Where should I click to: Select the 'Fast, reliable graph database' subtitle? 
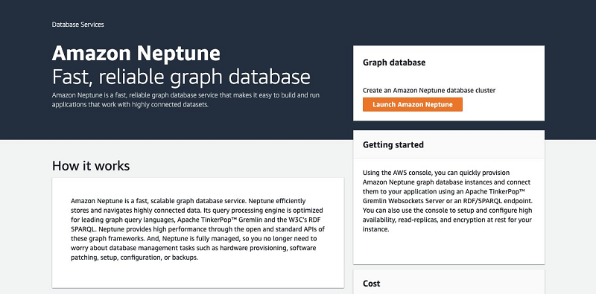tap(181, 77)
